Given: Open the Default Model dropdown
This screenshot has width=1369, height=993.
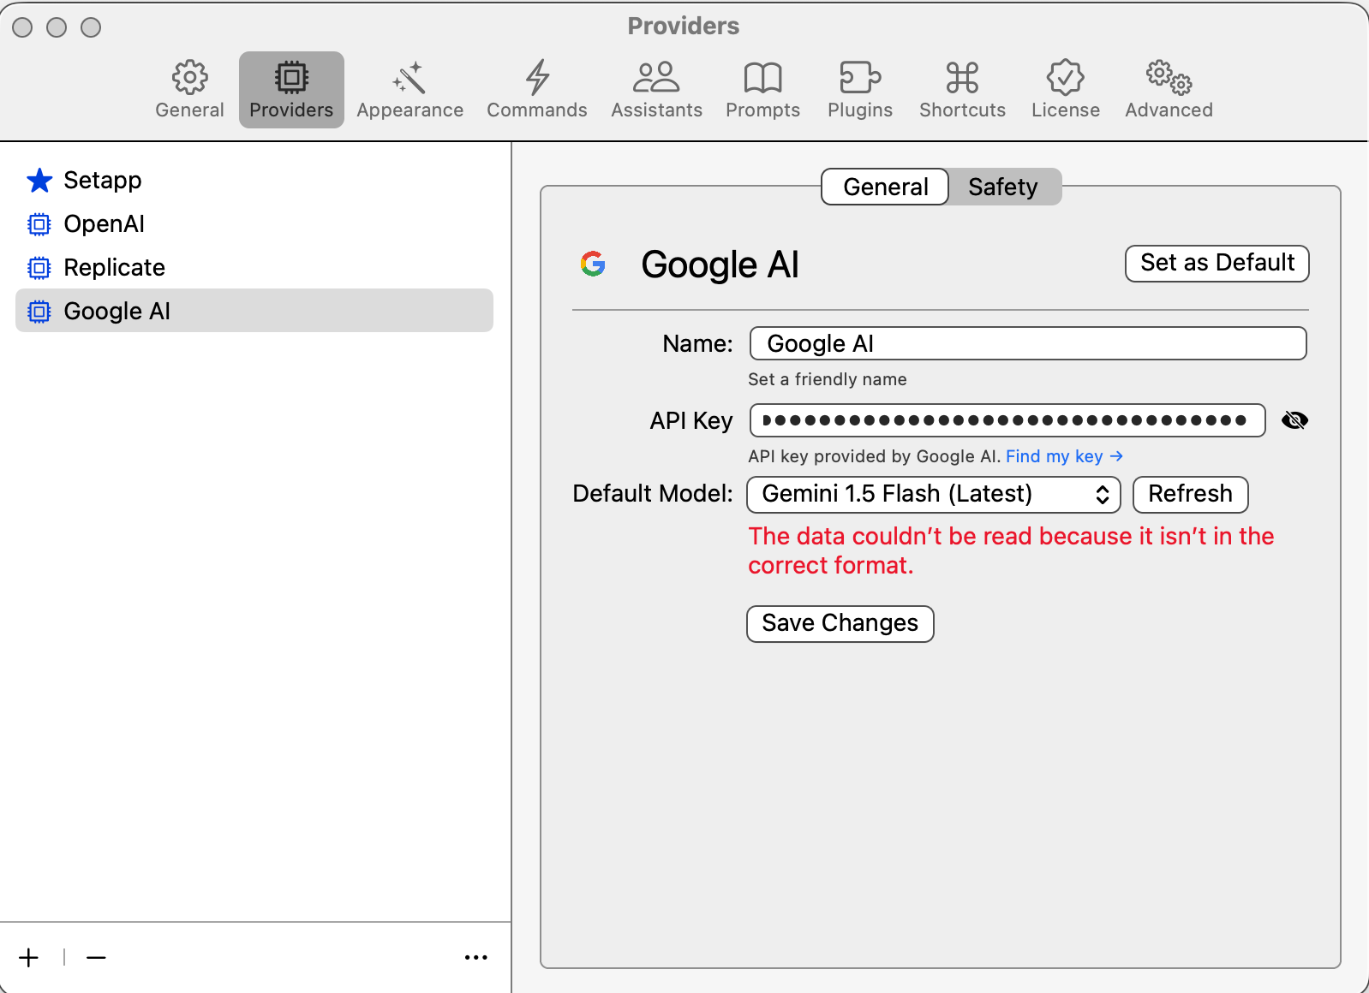Looking at the screenshot, I should pyautogui.click(x=934, y=495).
